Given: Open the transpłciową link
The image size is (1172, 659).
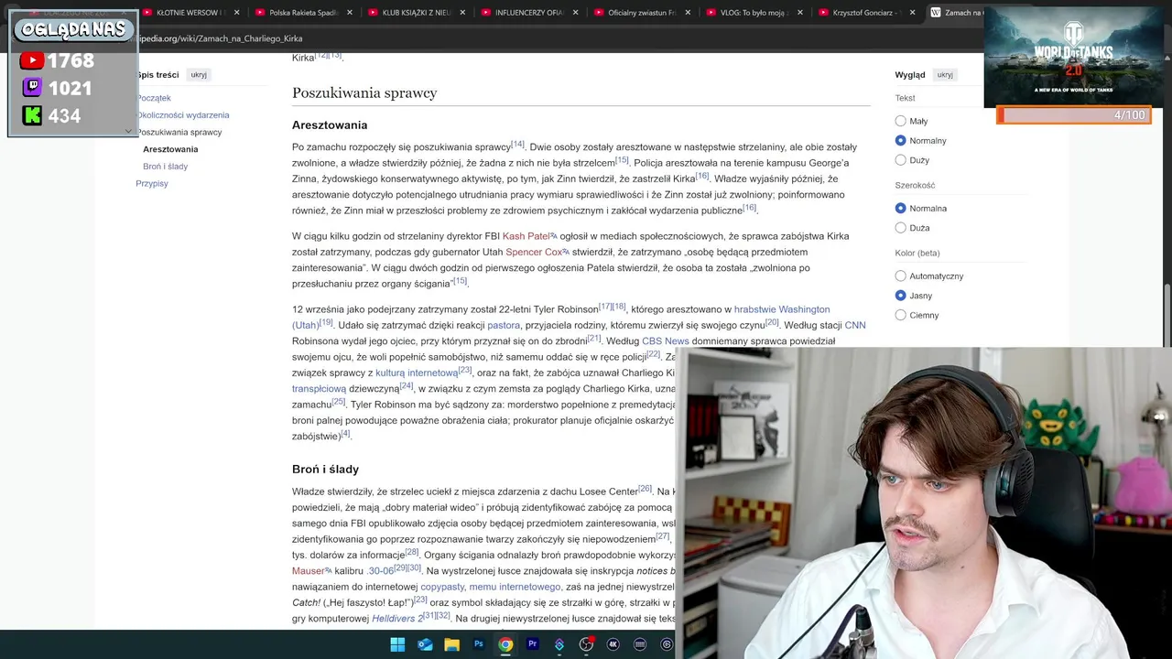Looking at the screenshot, I should click(x=320, y=389).
